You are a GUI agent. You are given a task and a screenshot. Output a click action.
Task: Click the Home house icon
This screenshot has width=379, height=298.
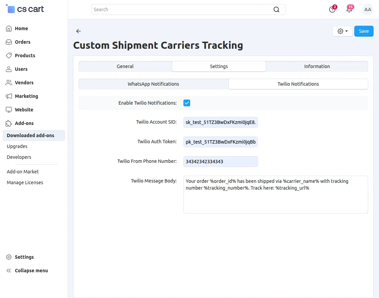[9, 28]
